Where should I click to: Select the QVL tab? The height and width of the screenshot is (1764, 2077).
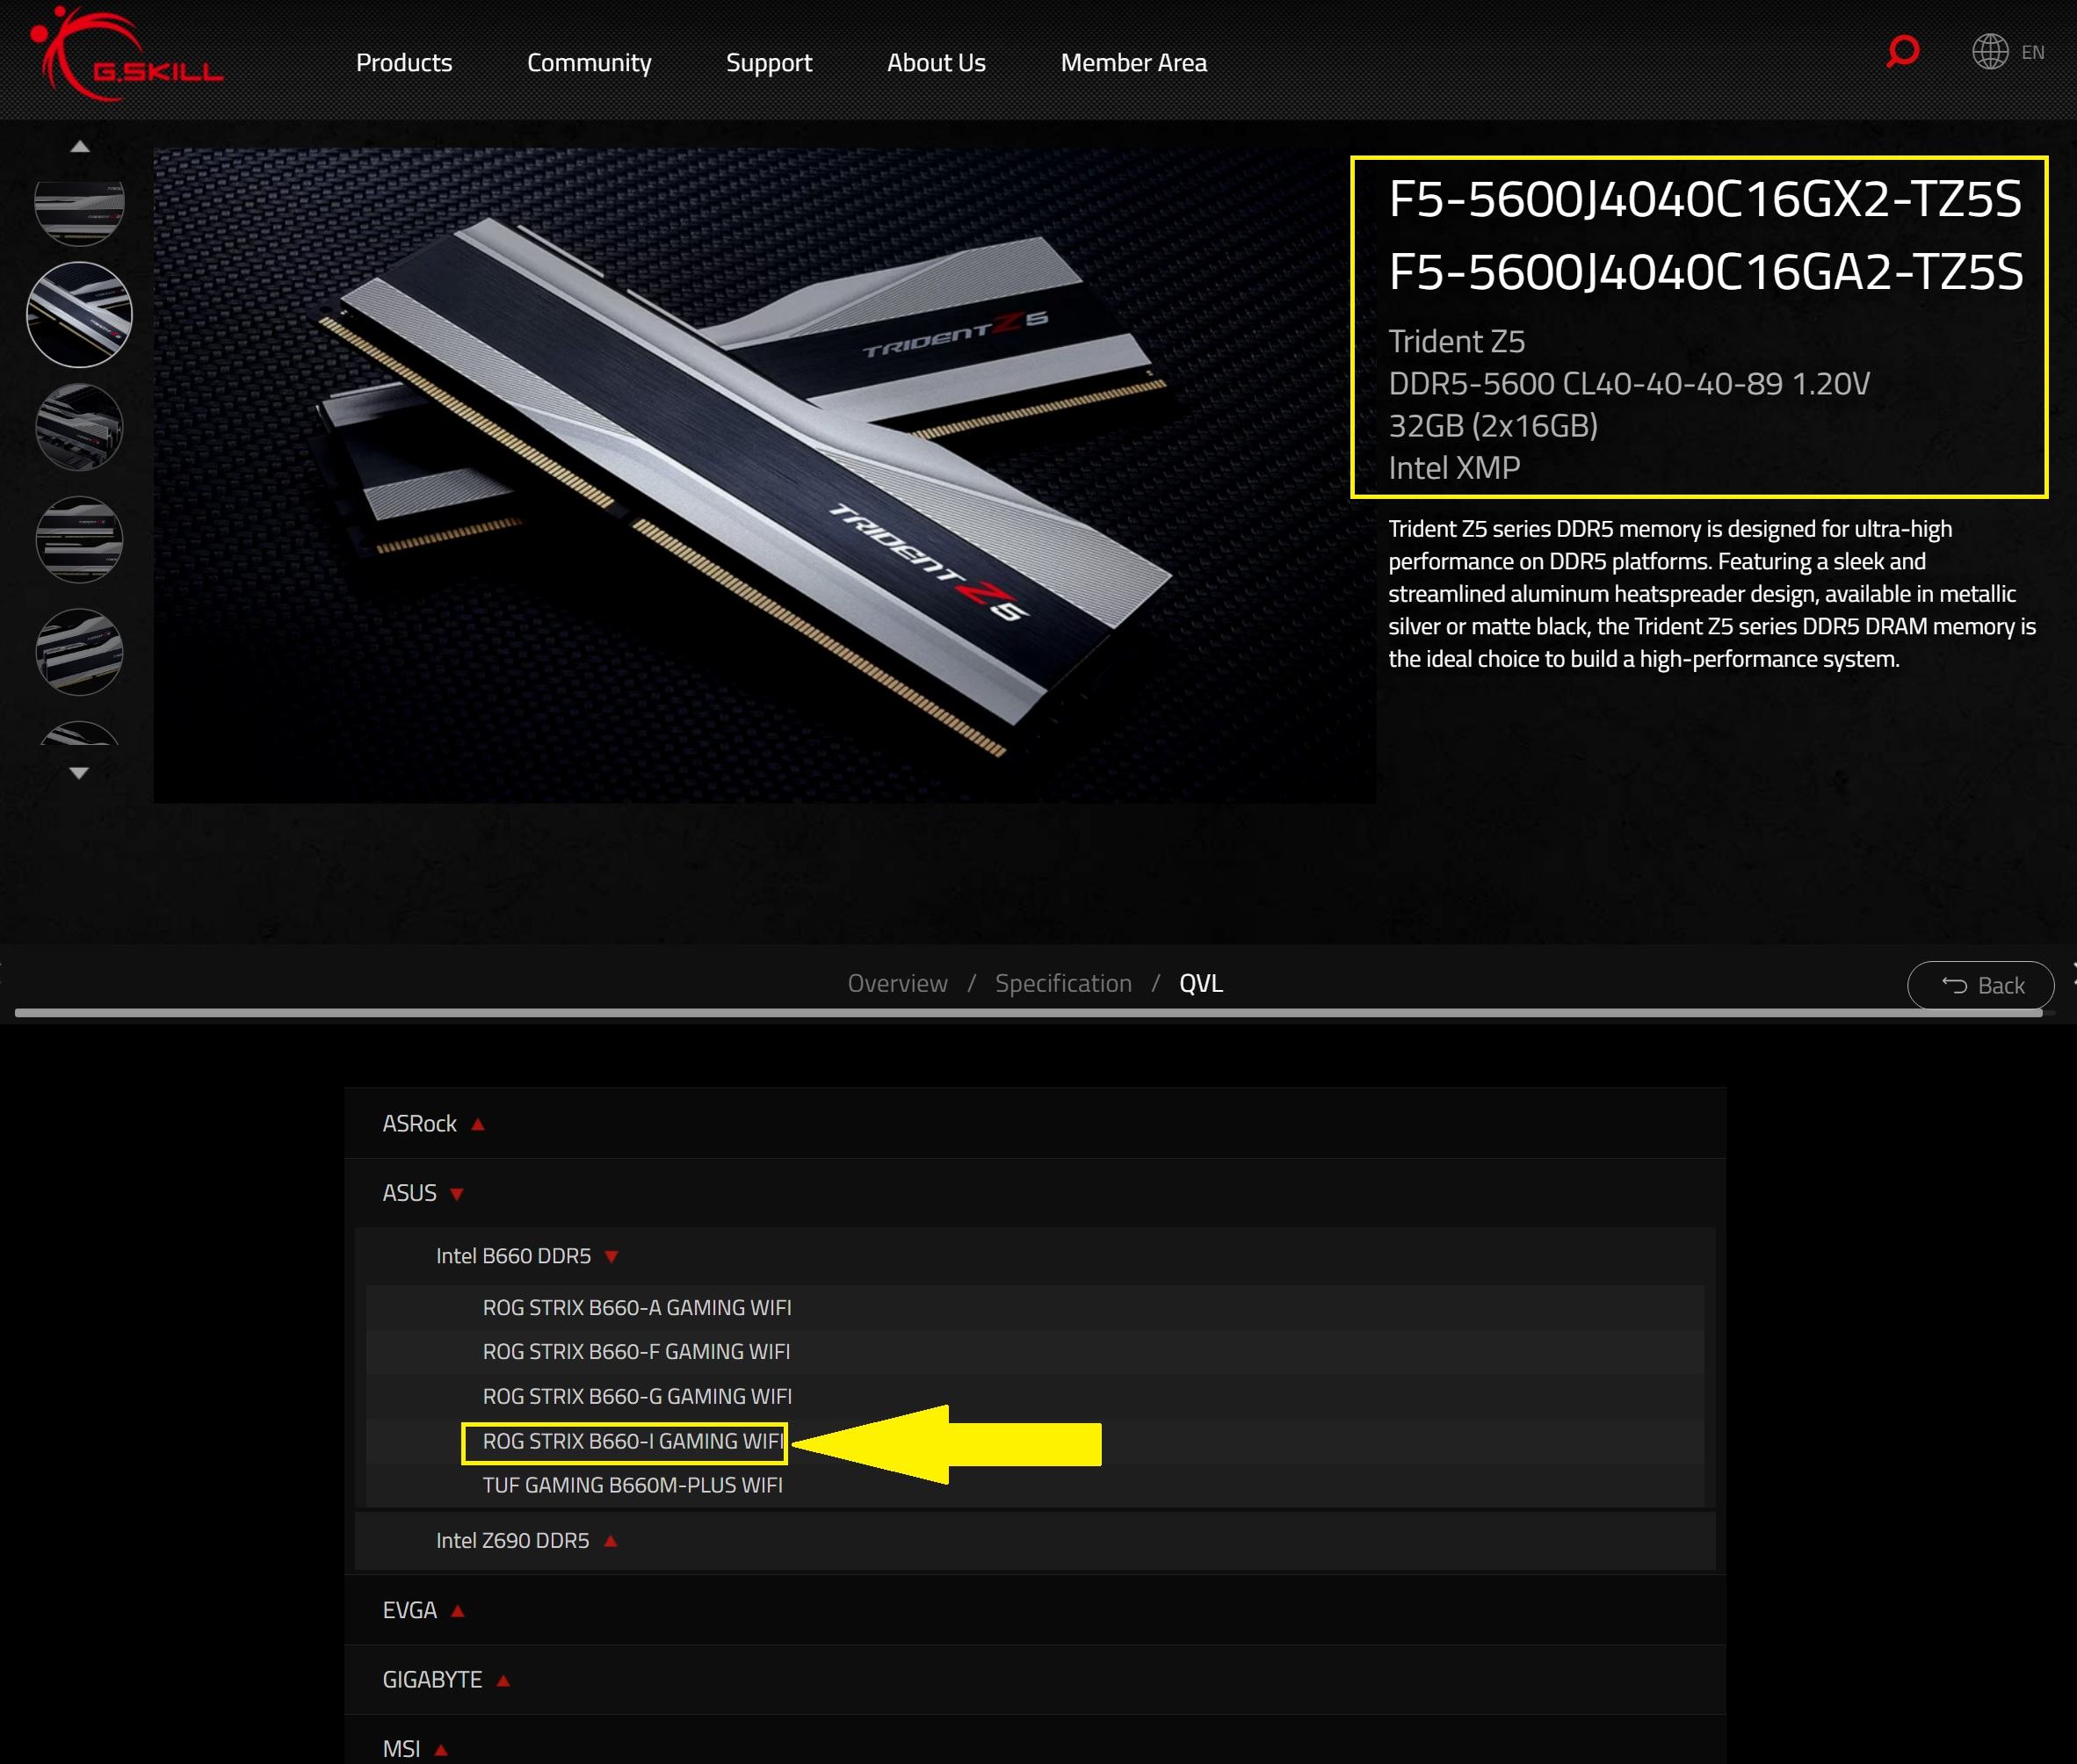[x=1201, y=983]
